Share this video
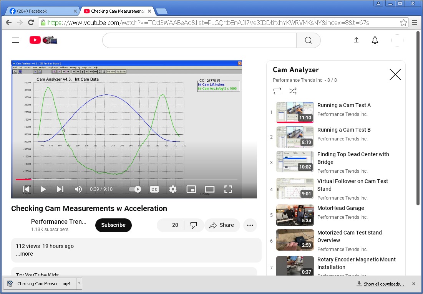The height and width of the screenshot is (294, 423). tap(222, 225)
